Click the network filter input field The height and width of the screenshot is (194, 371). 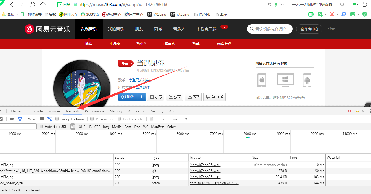[18, 126]
